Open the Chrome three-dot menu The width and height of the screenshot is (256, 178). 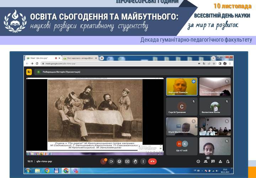(230, 64)
